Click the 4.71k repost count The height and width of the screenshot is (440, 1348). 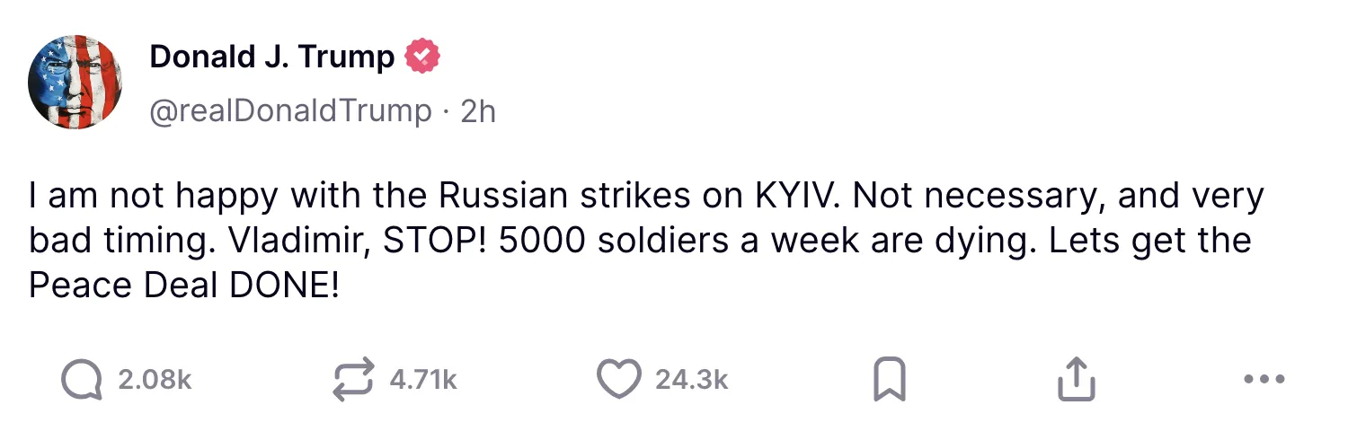[422, 381]
